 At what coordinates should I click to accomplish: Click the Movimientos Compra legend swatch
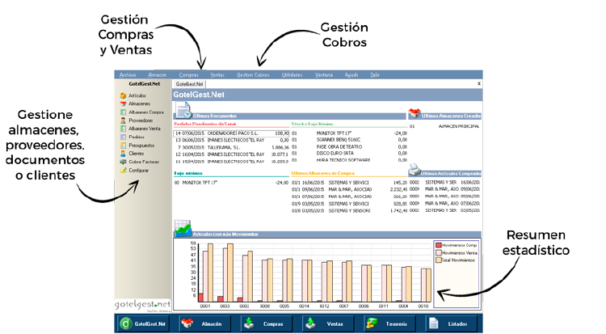point(439,245)
